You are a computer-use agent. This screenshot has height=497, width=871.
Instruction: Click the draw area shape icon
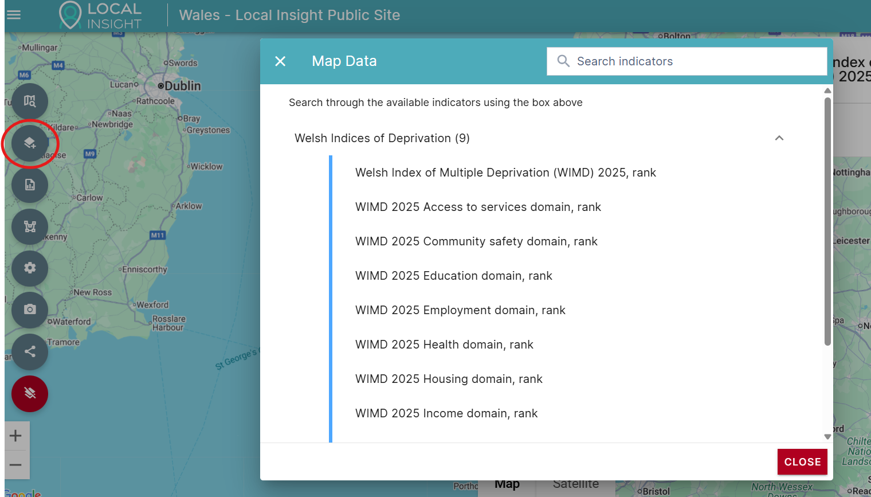(x=30, y=226)
